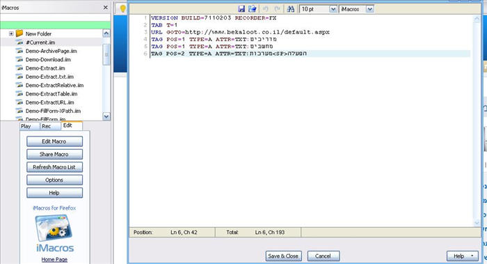Open the iMacros Home Page link

pyautogui.click(x=54, y=259)
